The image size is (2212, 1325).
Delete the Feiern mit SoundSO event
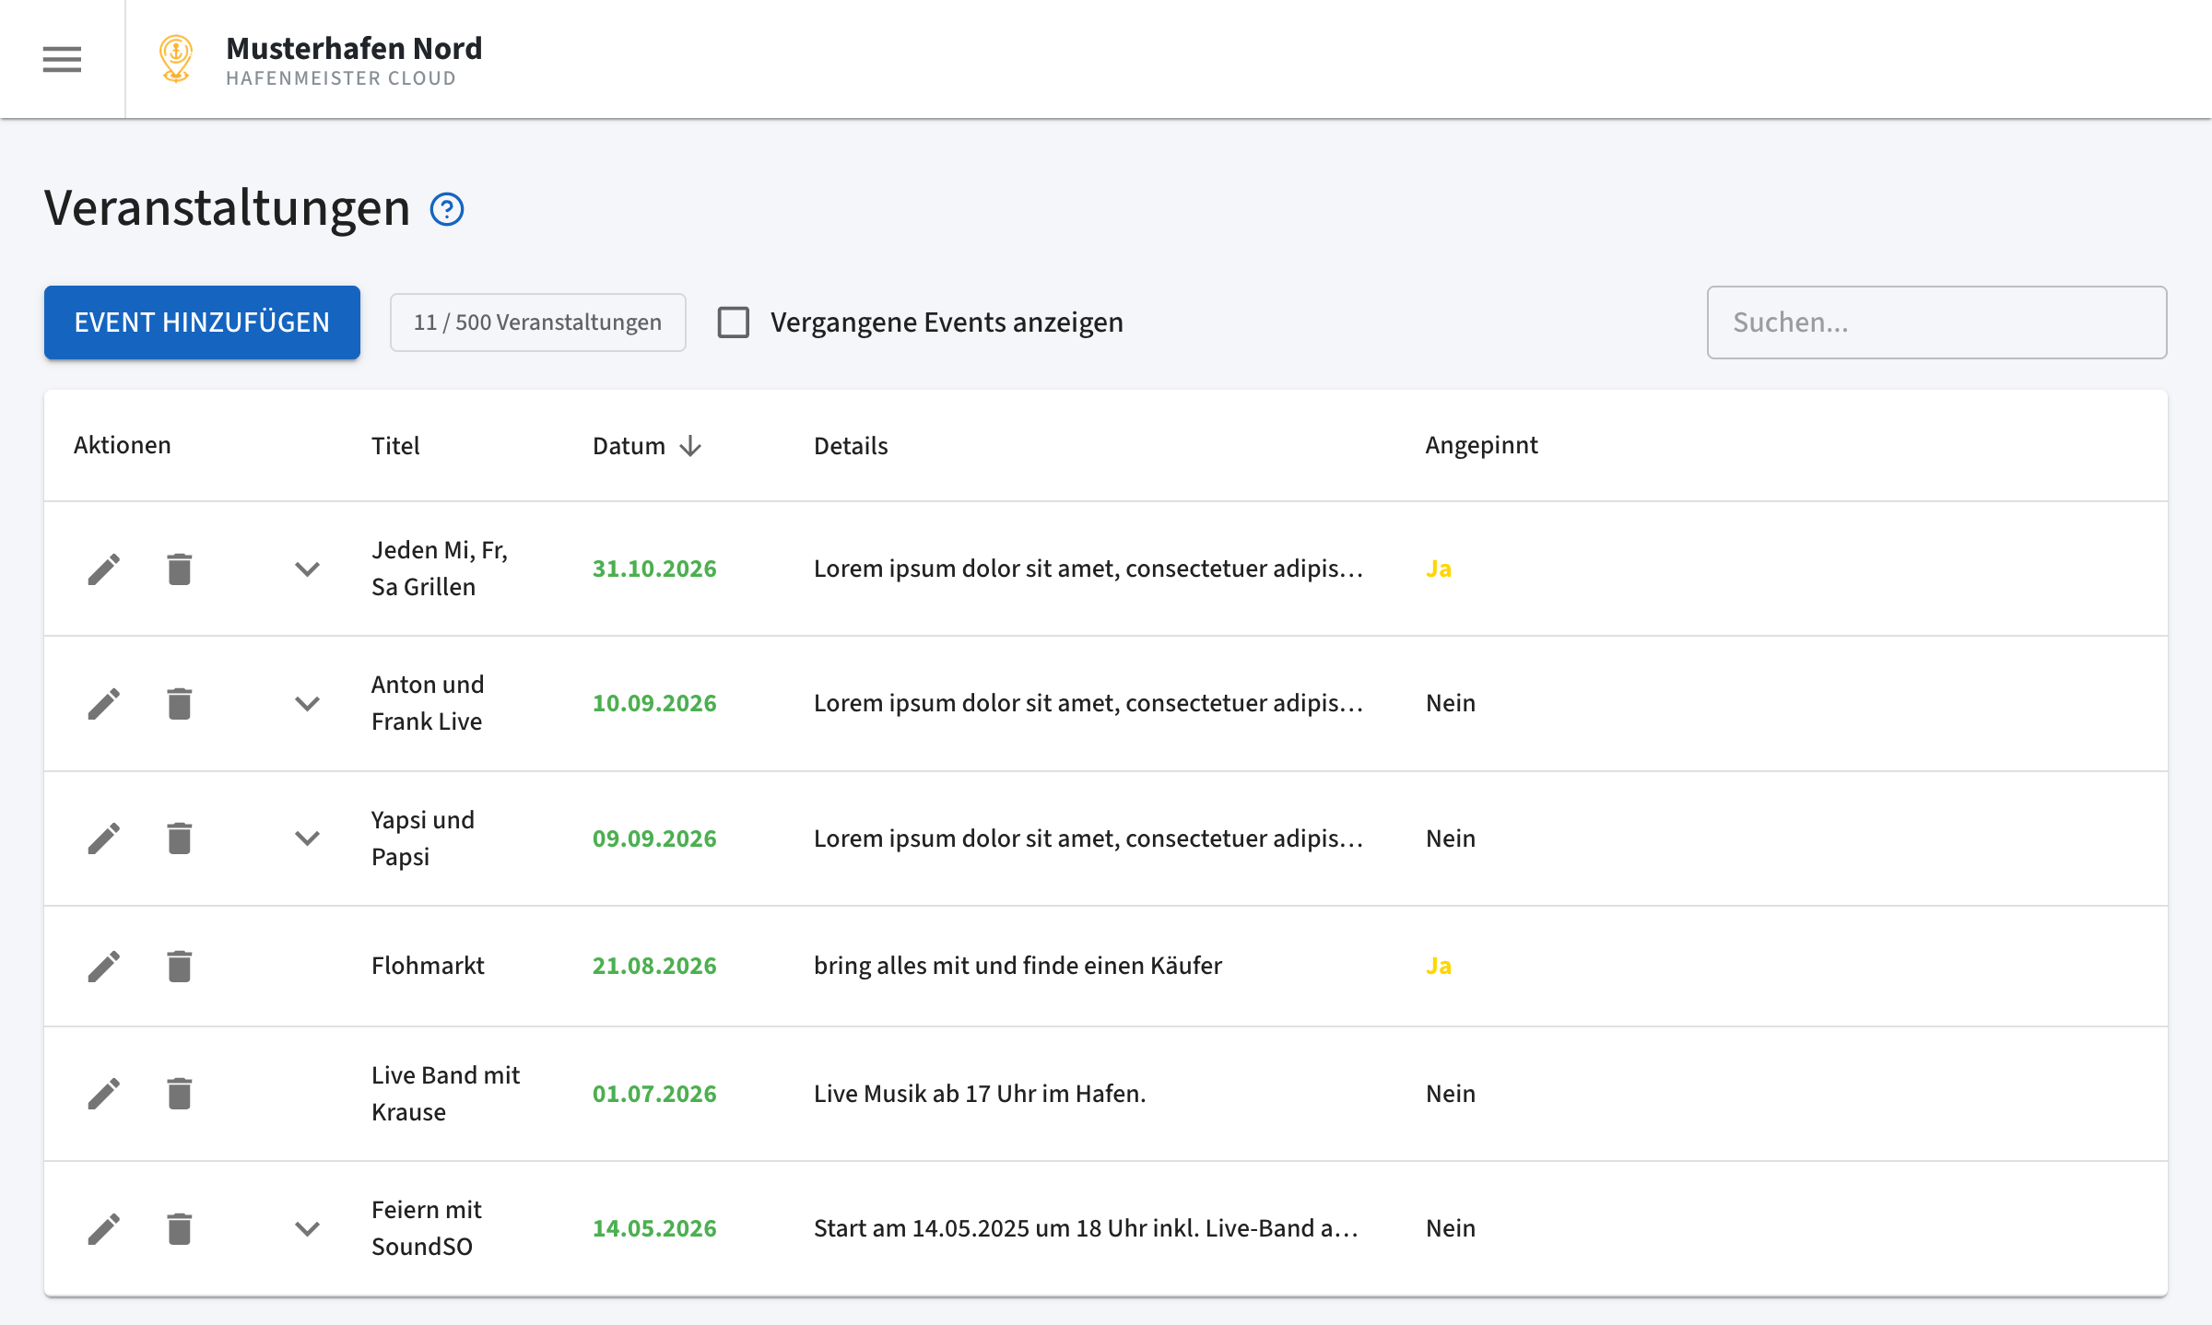179,1228
